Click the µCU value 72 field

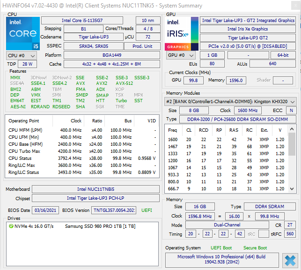click(148, 37)
